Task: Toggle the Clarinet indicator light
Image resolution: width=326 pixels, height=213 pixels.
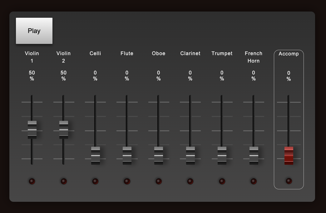Action: tap(190, 181)
